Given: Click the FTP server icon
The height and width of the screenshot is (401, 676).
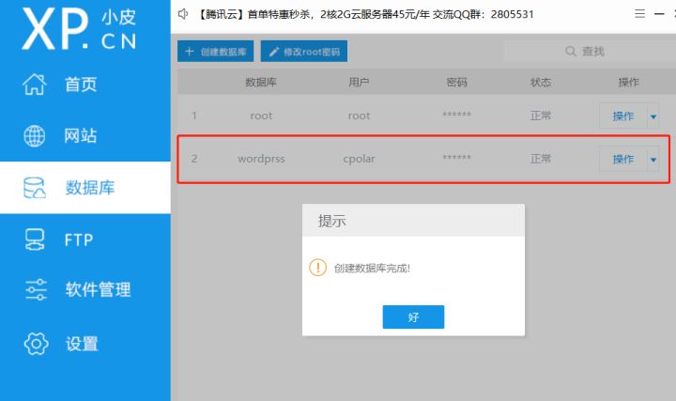Looking at the screenshot, I should click(35, 239).
